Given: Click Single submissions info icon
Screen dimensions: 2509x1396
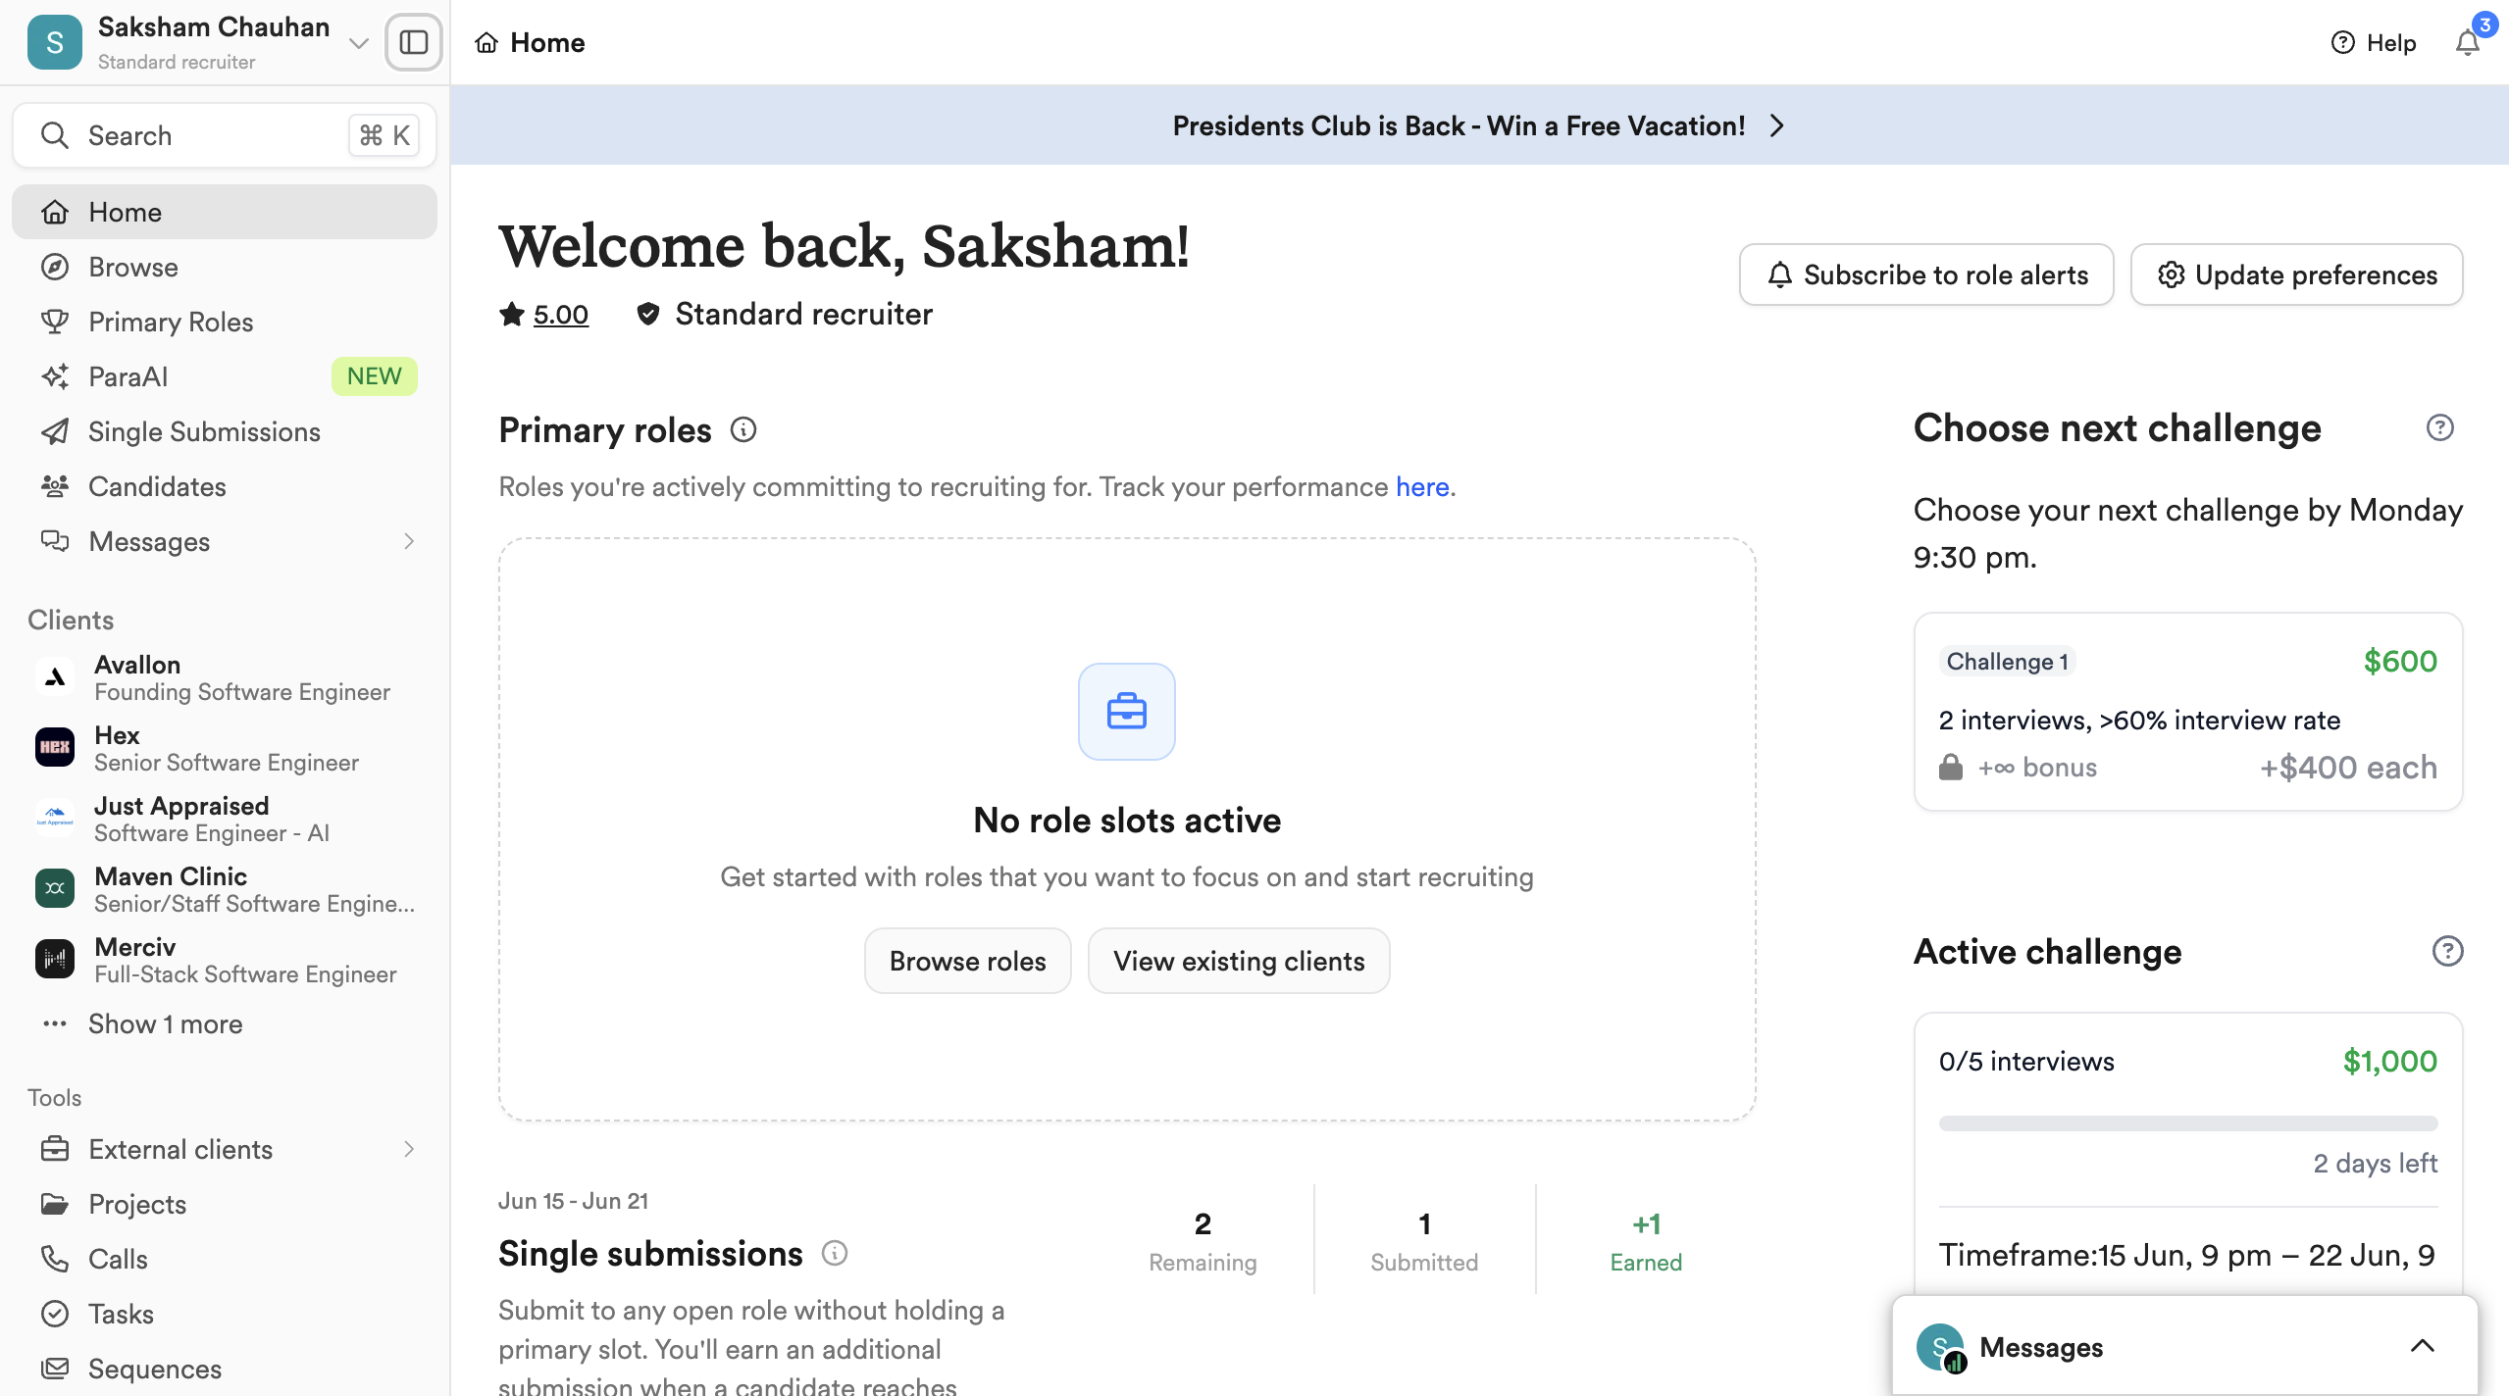Looking at the screenshot, I should (x=835, y=1253).
